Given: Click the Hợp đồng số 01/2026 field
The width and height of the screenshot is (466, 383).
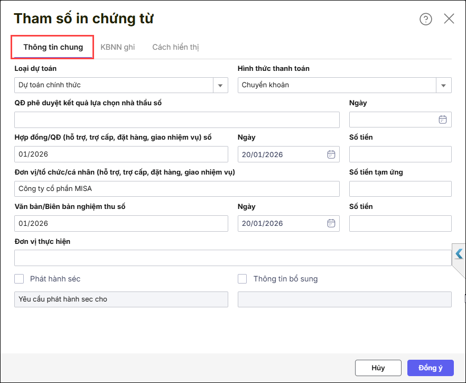Looking at the screenshot, I should point(121,154).
